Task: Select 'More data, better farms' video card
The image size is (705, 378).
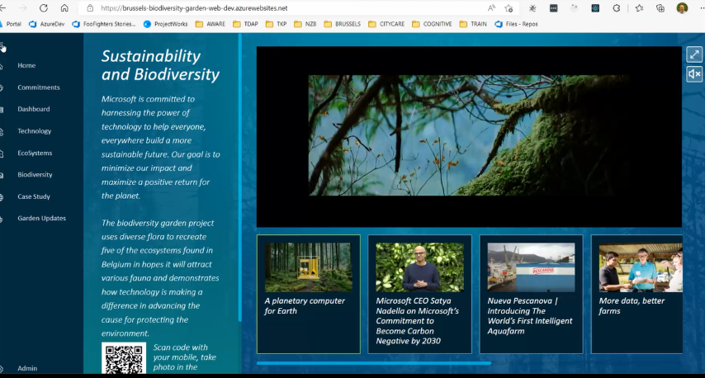Action: click(637, 294)
